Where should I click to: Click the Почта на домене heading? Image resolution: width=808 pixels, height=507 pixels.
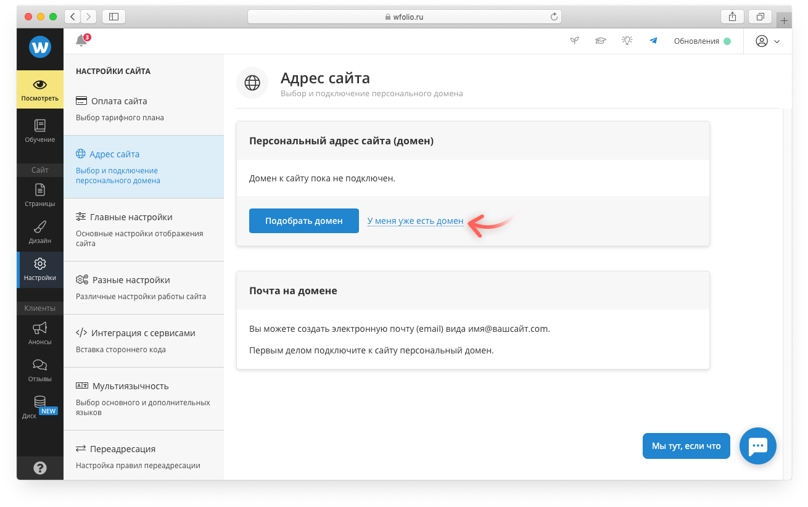click(293, 291)
